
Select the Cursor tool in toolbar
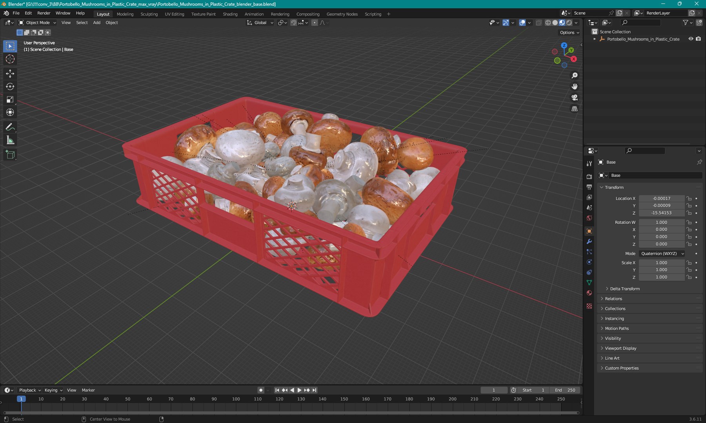(x=10, y=59)
